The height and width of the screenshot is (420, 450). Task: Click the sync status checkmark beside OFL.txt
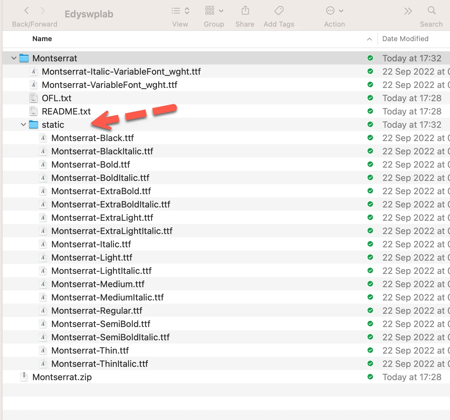tap(370, 98)
